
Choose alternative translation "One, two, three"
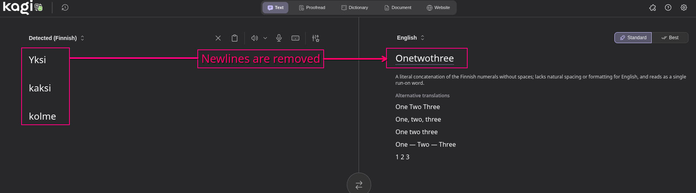pos(418,119)
